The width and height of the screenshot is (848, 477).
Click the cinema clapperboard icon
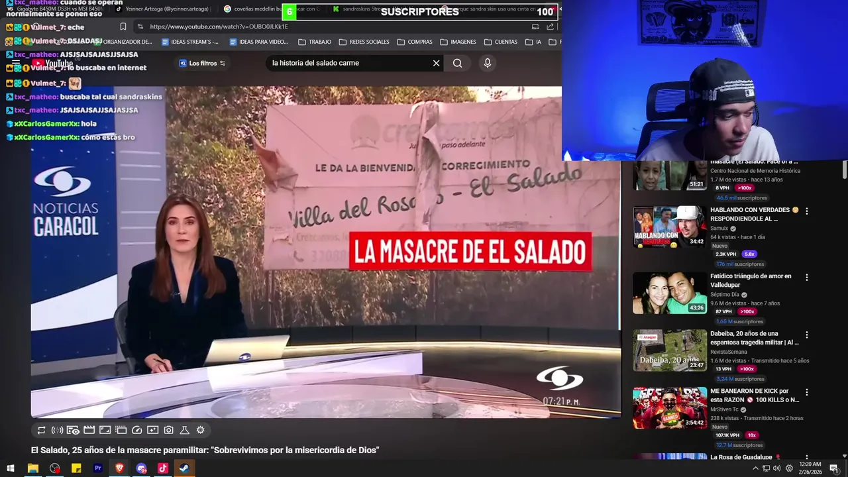(x=89, y=430)
